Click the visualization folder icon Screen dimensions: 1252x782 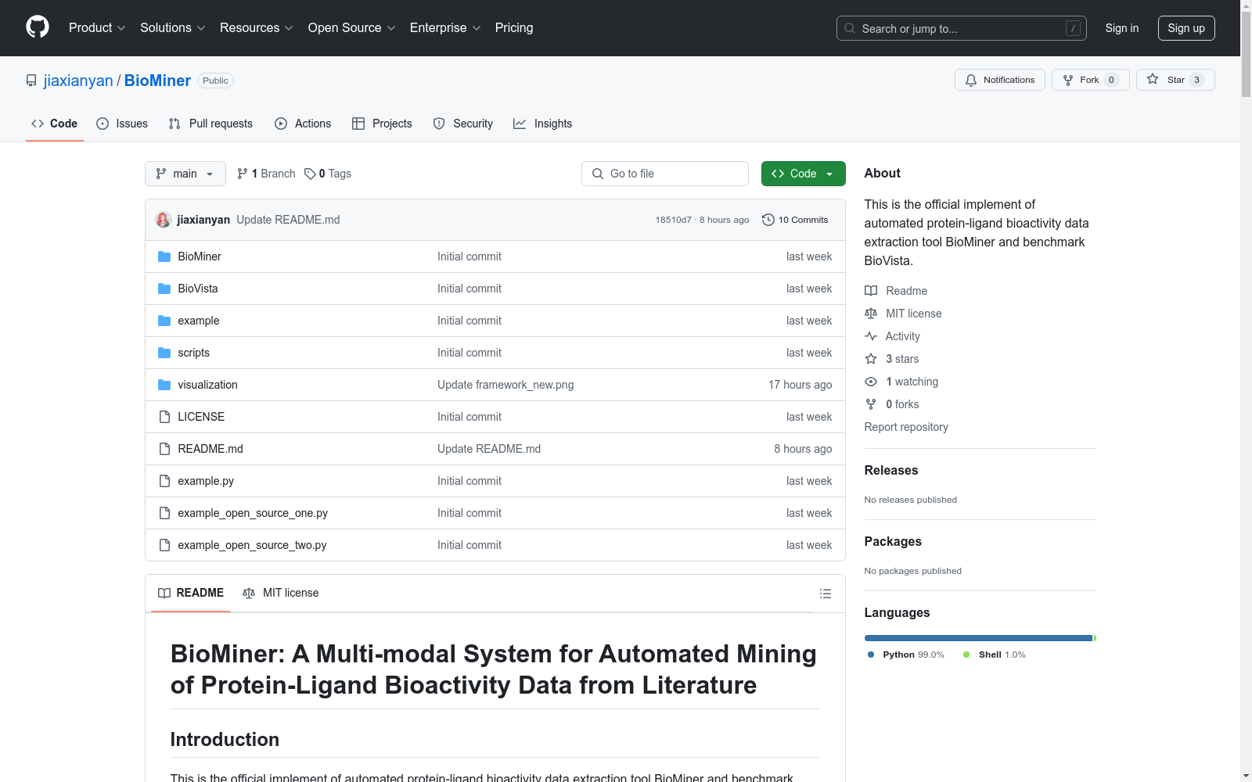click(164, 385)
